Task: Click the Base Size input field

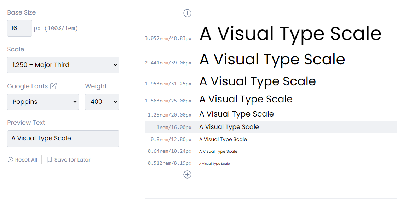Action: [x=19, y=28]
